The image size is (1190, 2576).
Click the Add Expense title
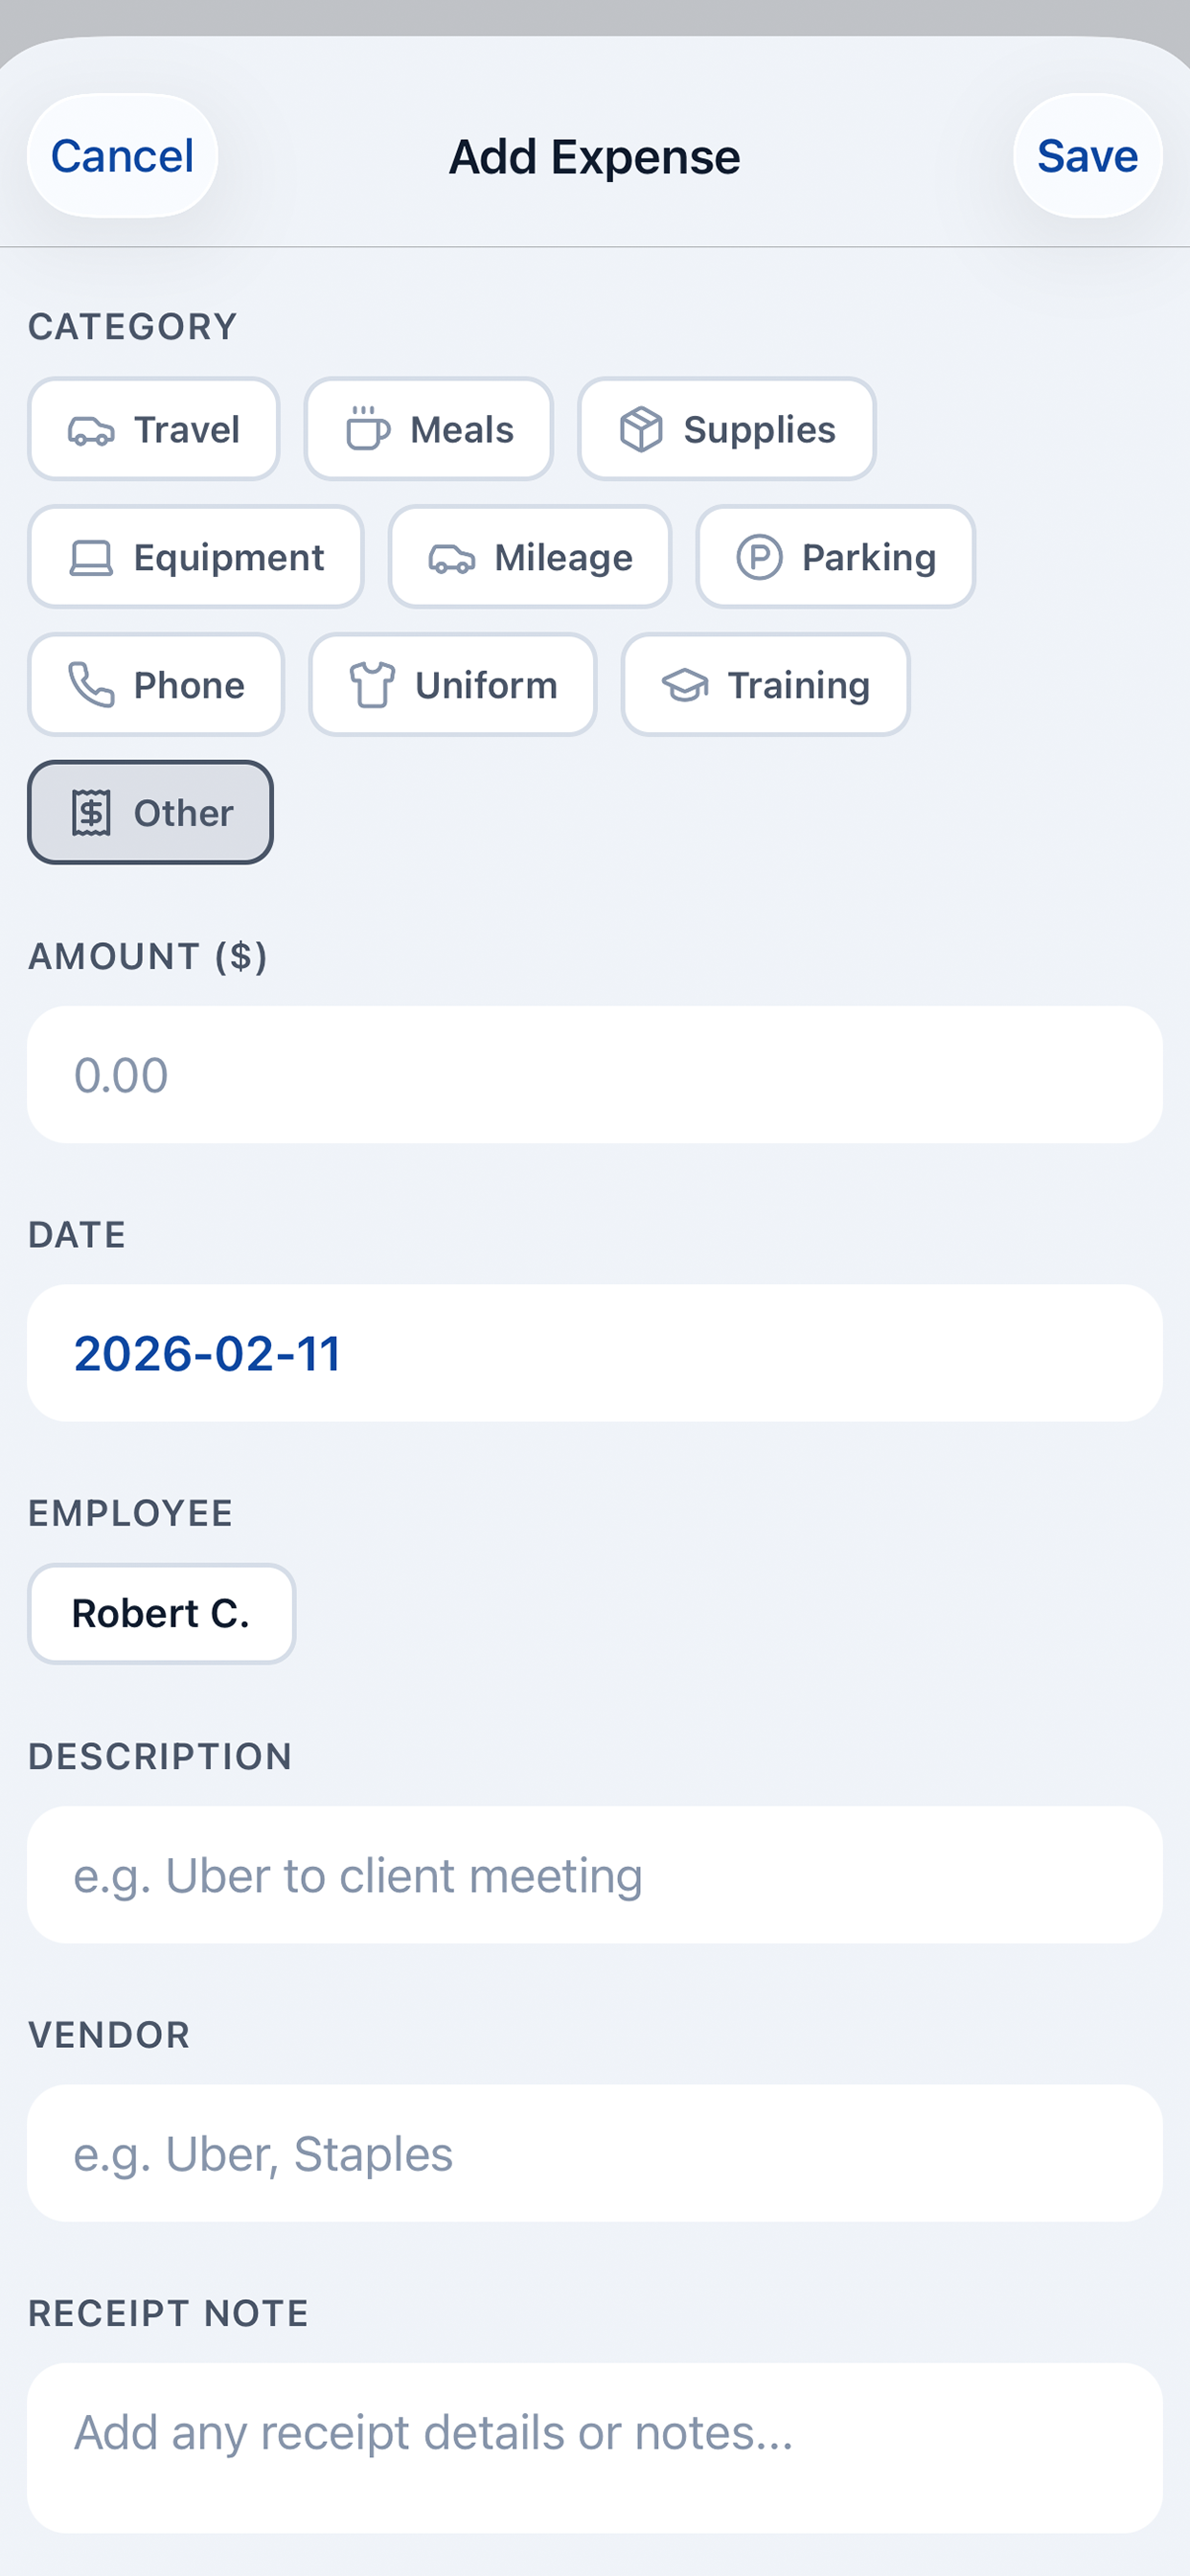pyautogui.click(x=595, y=156)
